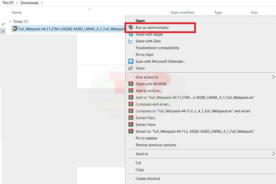Image resolution: width=276 pixels, height=184 pixels.
Task: Sort files by Name column header
Action: click(17, 12)
